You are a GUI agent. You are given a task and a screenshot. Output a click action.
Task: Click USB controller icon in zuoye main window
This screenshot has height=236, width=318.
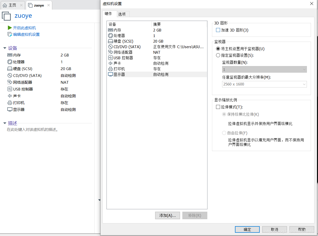[10, 89]
